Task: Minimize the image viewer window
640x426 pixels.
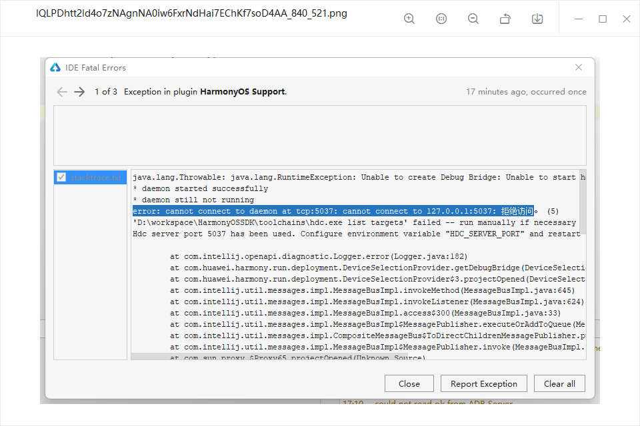Action: [579, 19]
